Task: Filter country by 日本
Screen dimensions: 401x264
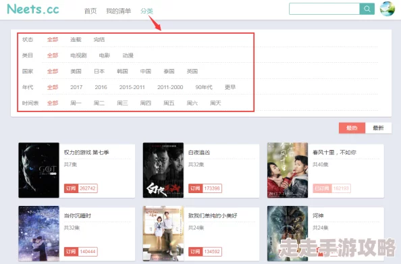Action: click(99, 71)
